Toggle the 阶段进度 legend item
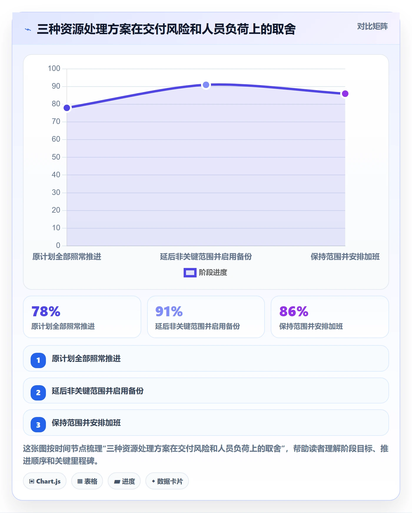Viewport: 412px width, 513px height. point(205,272)
